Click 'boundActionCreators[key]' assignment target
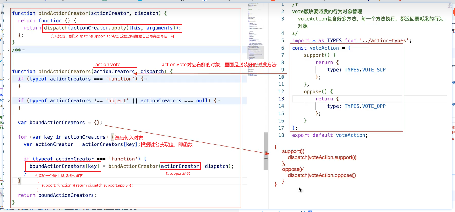Viewport: 455px width, 212px height. [x=64, y=166]
